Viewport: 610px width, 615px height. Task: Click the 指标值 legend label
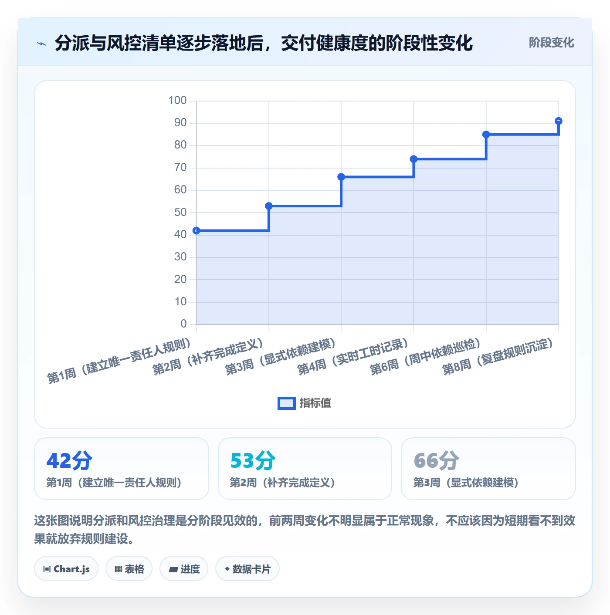(x=315, y=403)
